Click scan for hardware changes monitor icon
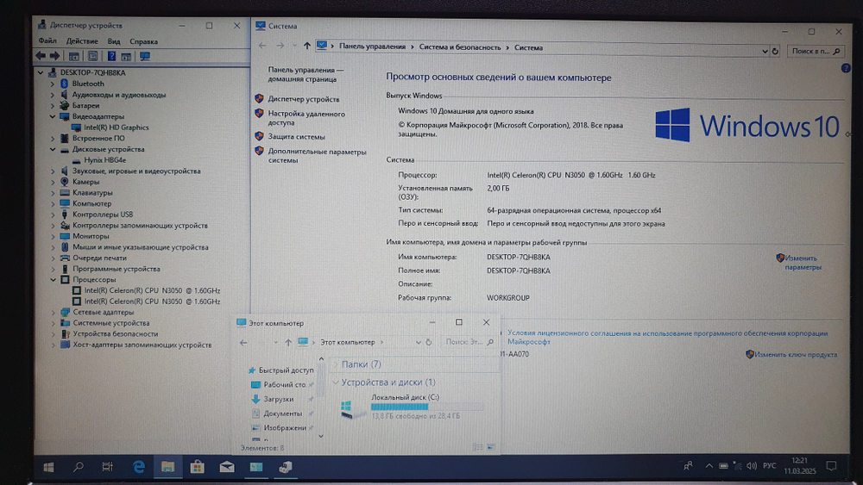Viewport: 863px width, 485px height. pos(145,56)
